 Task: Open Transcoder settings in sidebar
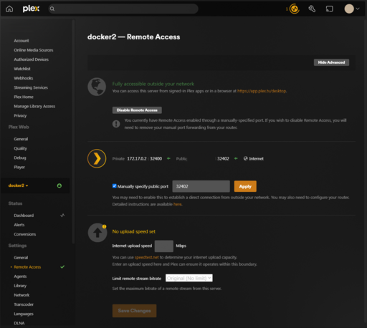click(24, 304)
